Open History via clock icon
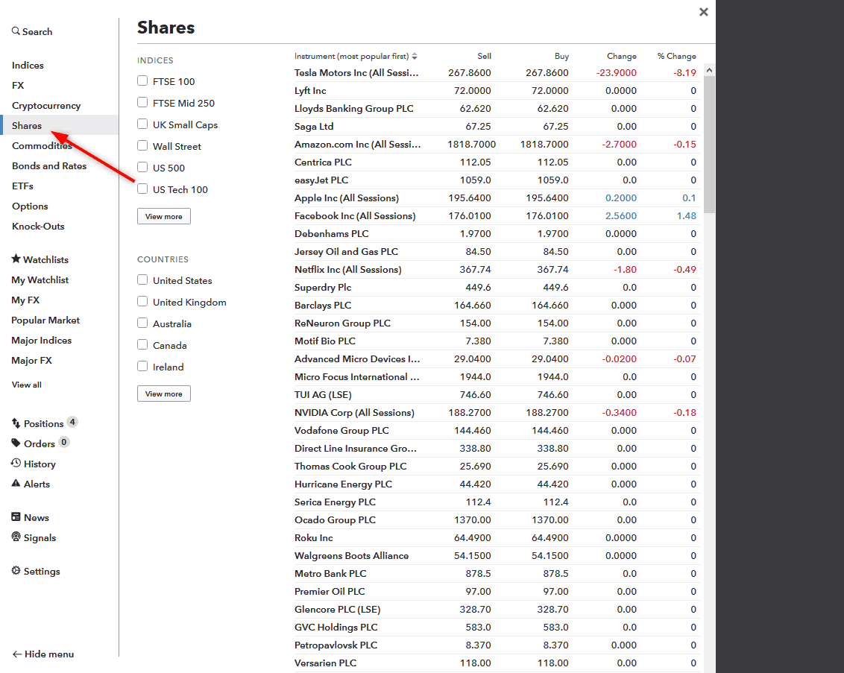Screen dimensions: 844x673 point(16,464)
